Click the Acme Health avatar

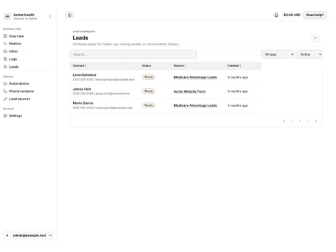click(7, 16)
